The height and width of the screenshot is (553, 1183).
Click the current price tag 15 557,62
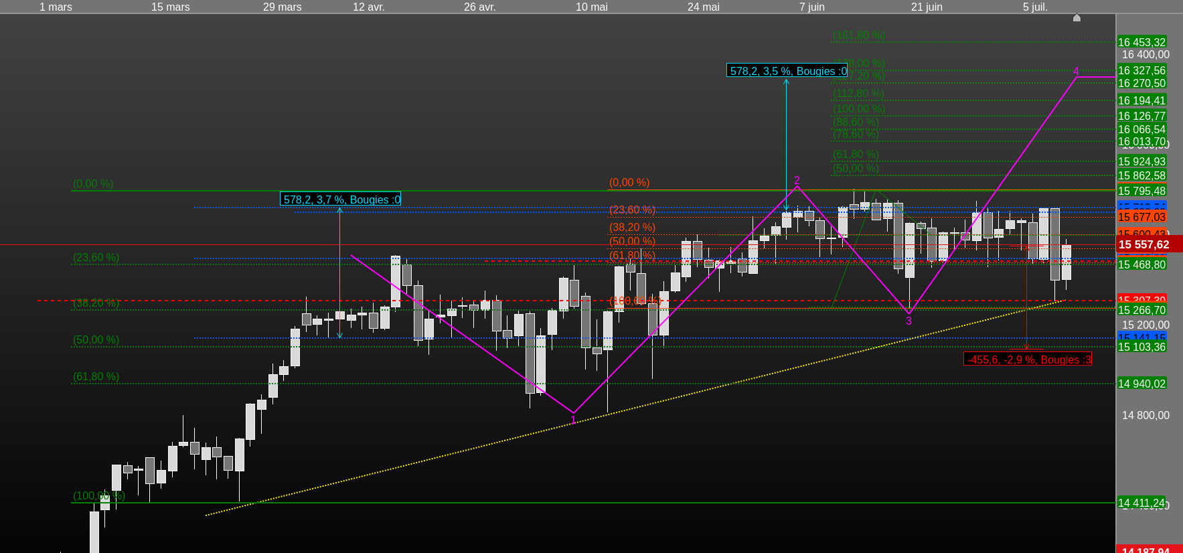1150,244
